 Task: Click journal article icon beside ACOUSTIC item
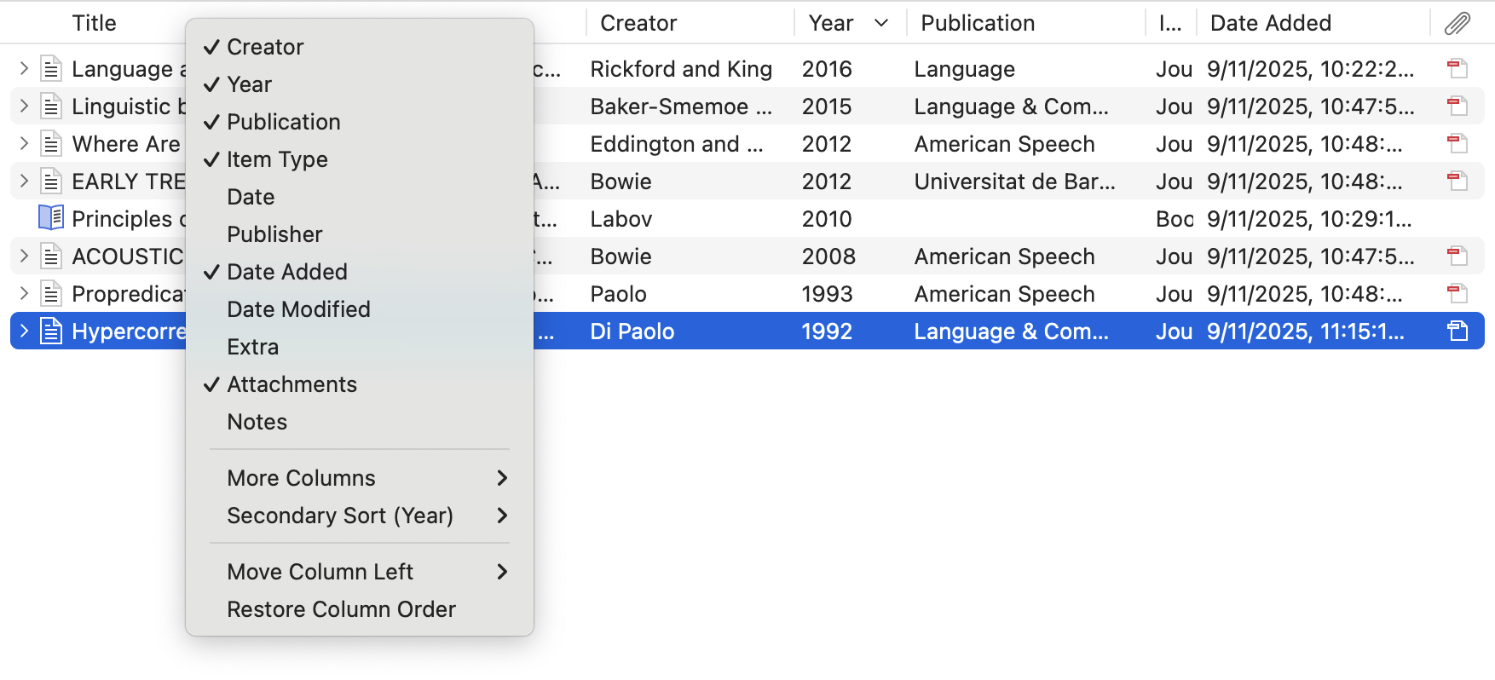pyautogui.click(x=51, y=256)
